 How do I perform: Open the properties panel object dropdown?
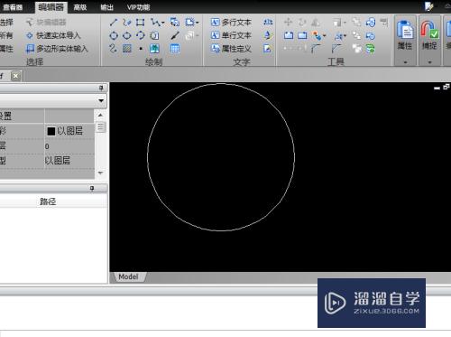coord(101,100)
